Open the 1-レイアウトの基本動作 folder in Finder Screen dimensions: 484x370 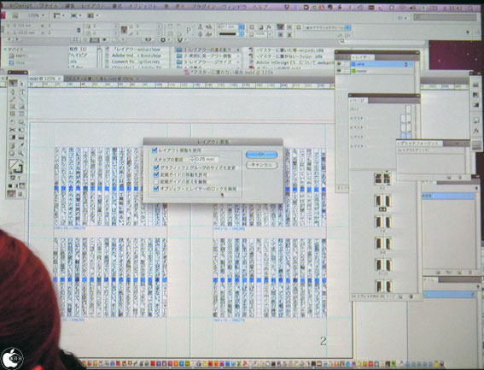tap(207, 50)
